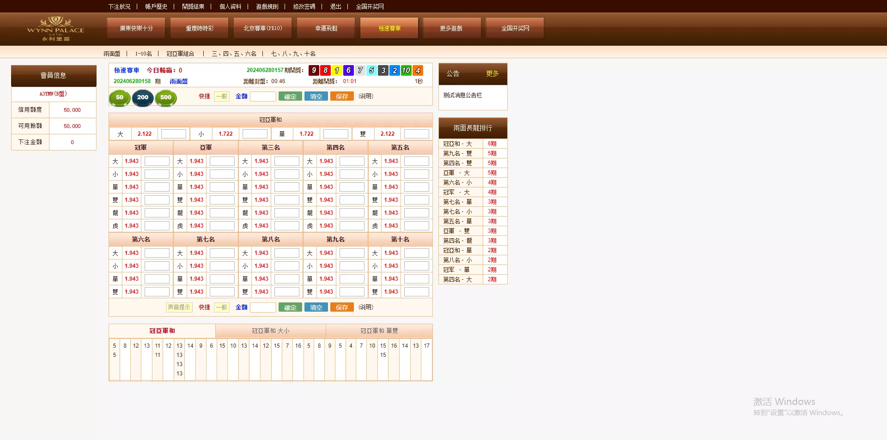Click the Wynn Palace logo
The width and height of the screenshot is (887, 440).
pos(55,28)
